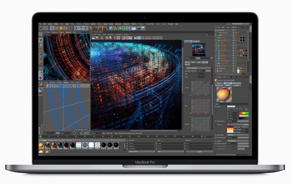Select the Color tab in Material editor
This screenshot has height=184, width=292.
point(228,83)
